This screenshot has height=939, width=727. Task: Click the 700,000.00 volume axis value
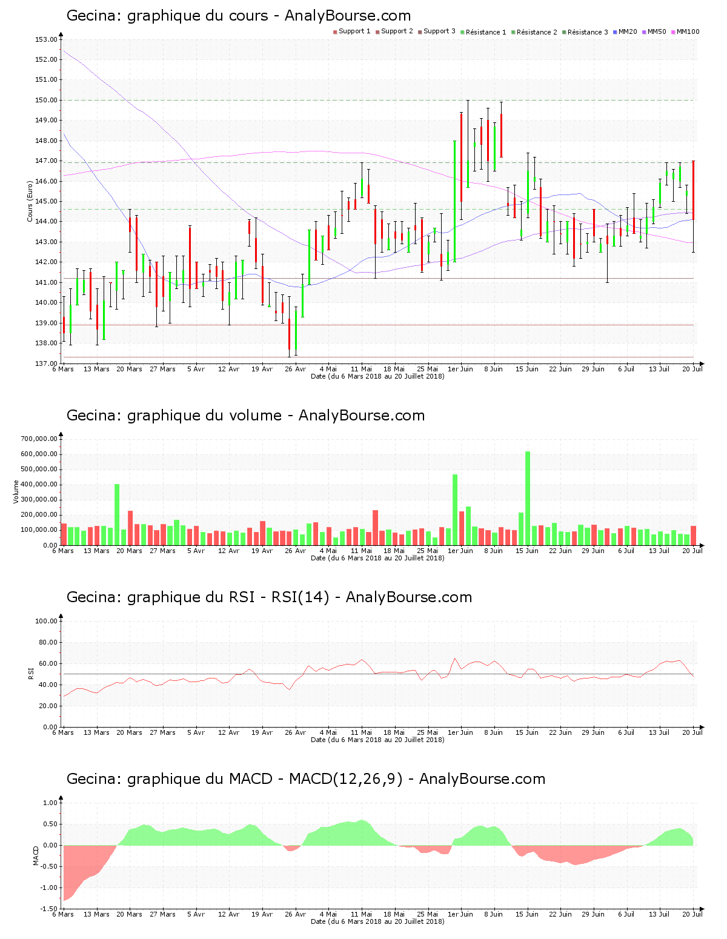point(39,439)
